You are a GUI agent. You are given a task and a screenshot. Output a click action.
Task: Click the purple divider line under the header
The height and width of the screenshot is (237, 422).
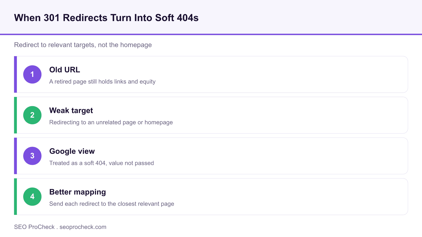211,34
